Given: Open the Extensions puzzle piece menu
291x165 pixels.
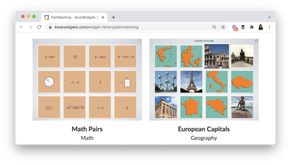Looking at the screenshot, I should tap(252, 27).
